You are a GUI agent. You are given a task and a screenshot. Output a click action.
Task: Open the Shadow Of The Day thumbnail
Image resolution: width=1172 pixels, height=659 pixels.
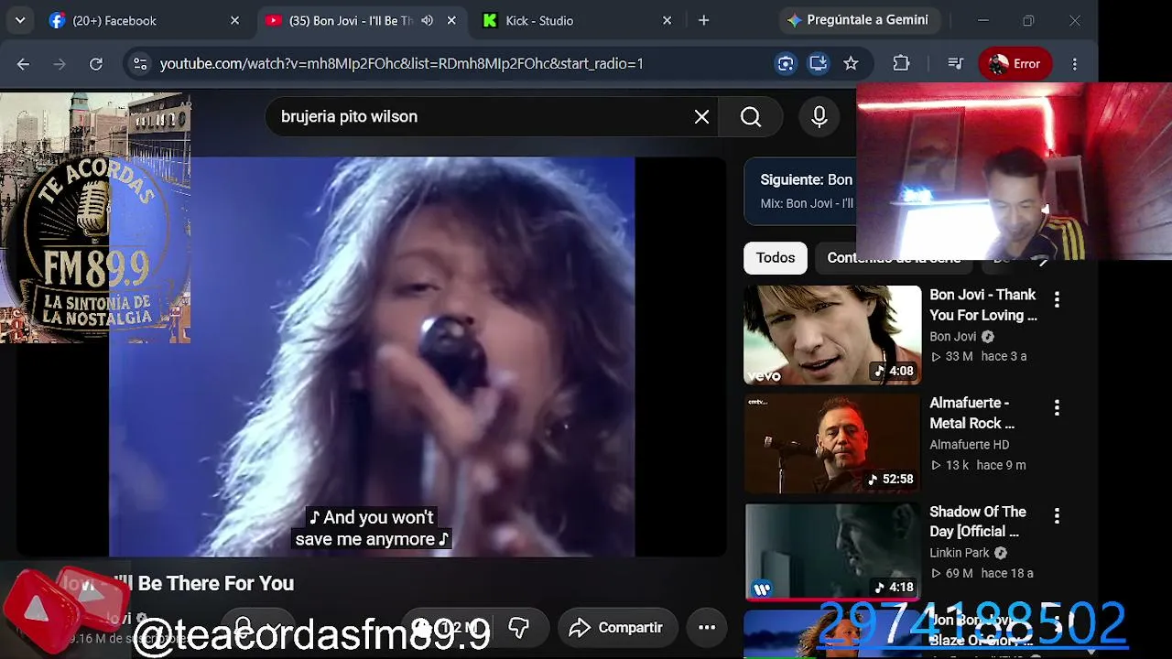click(832, 552)
